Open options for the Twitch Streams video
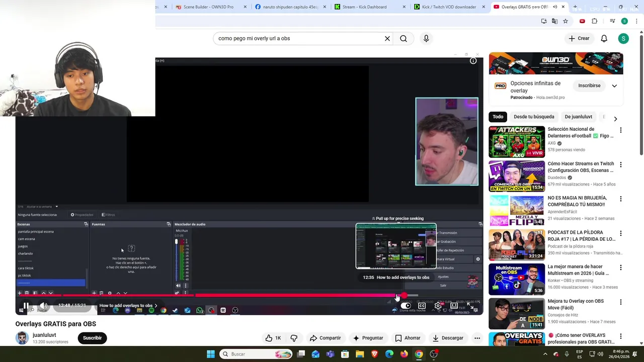Screen dimensions: 644x362 [620, 164]
